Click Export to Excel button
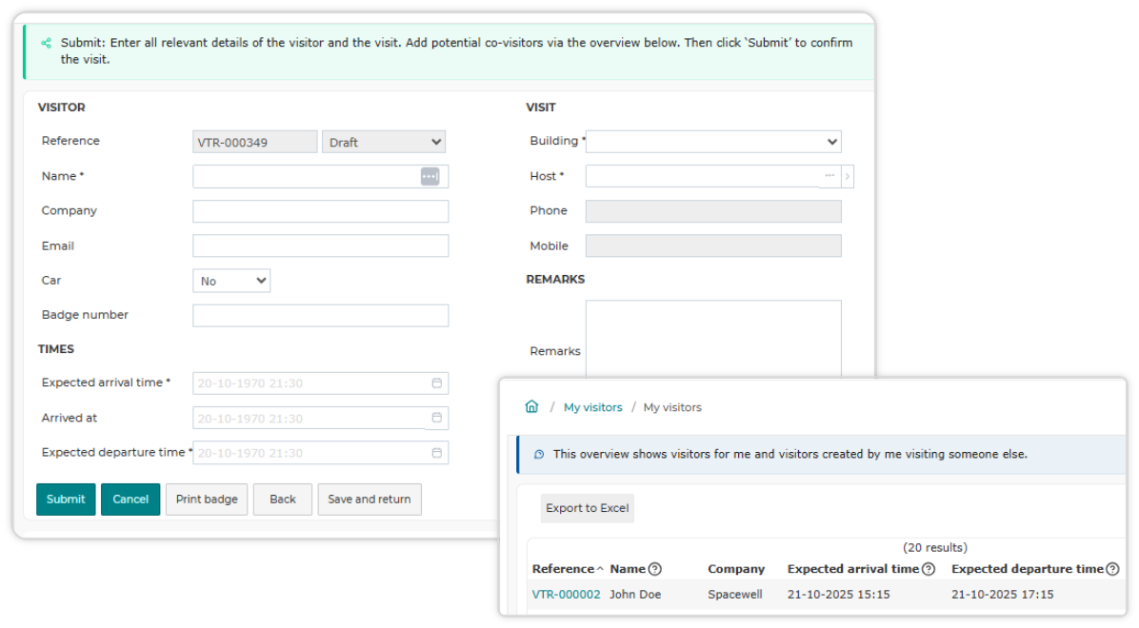1139x628 pixels. click(x=587, y=508)
